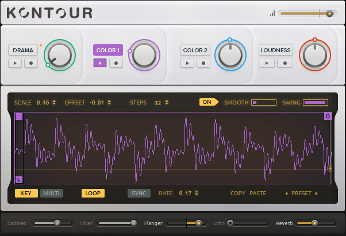Click the STEPS value stepper arrows
The image size is (346, 236).
pos(167,102)
